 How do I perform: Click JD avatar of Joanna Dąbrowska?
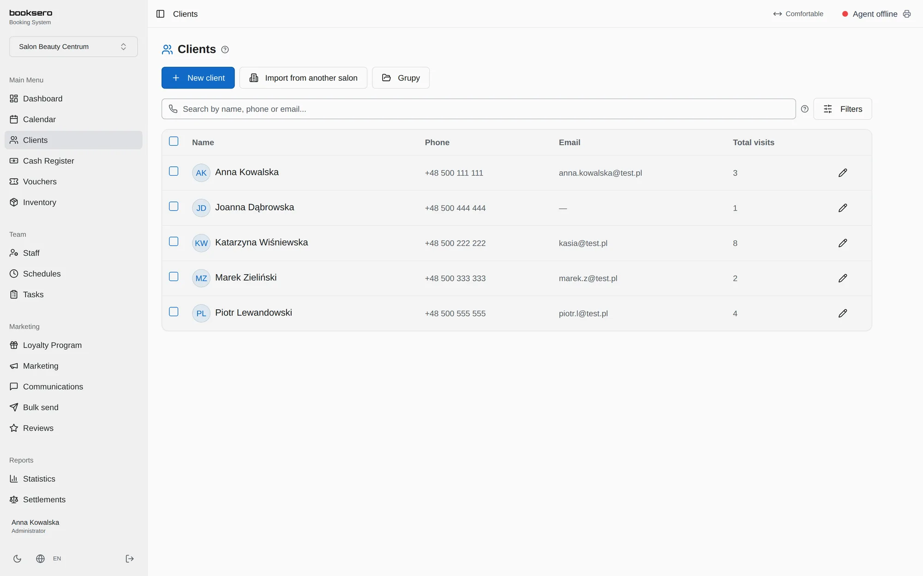pyautogui.click(x=201, y=208)
